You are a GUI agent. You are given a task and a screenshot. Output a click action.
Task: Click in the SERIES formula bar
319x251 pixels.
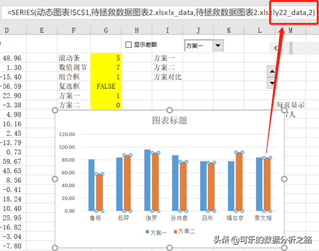point(159,13)
